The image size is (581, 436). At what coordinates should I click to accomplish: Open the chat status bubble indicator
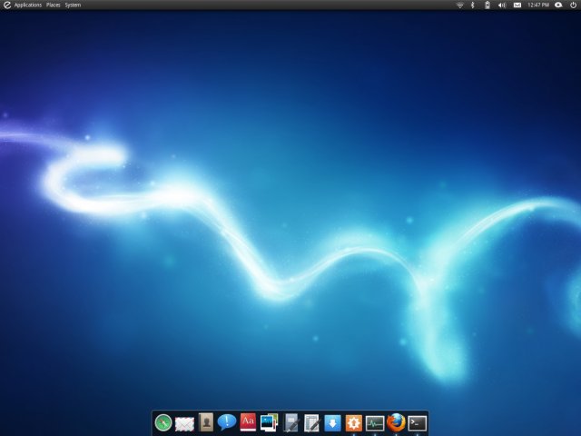(x=558, y=5)
